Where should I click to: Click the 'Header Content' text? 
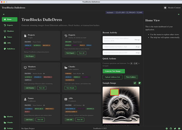pyautogui.click(x=174, y=8)
